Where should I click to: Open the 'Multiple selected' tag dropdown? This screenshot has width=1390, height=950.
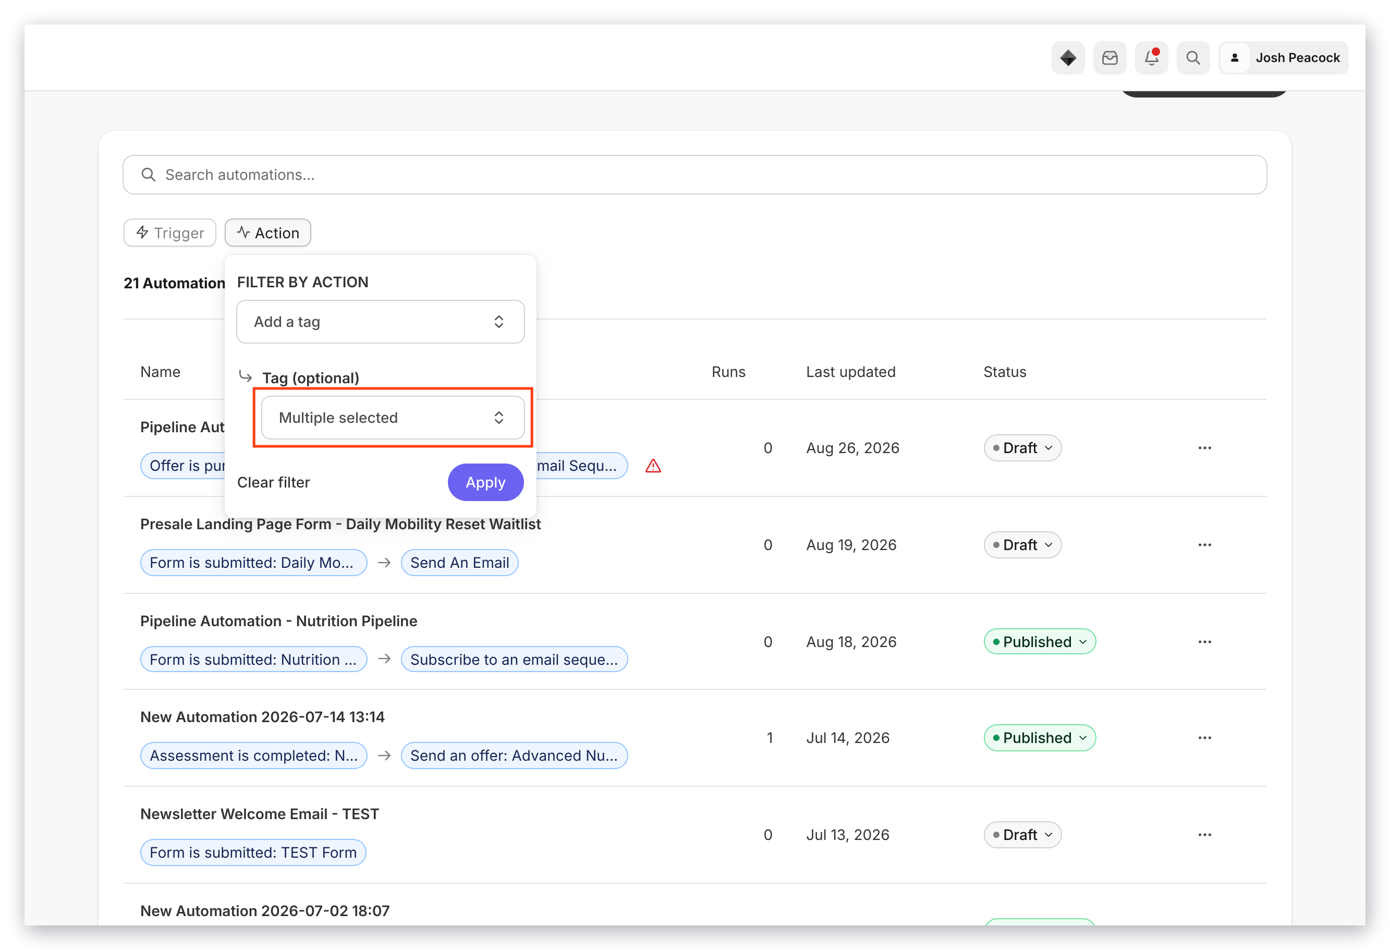[x=393, y=418]
